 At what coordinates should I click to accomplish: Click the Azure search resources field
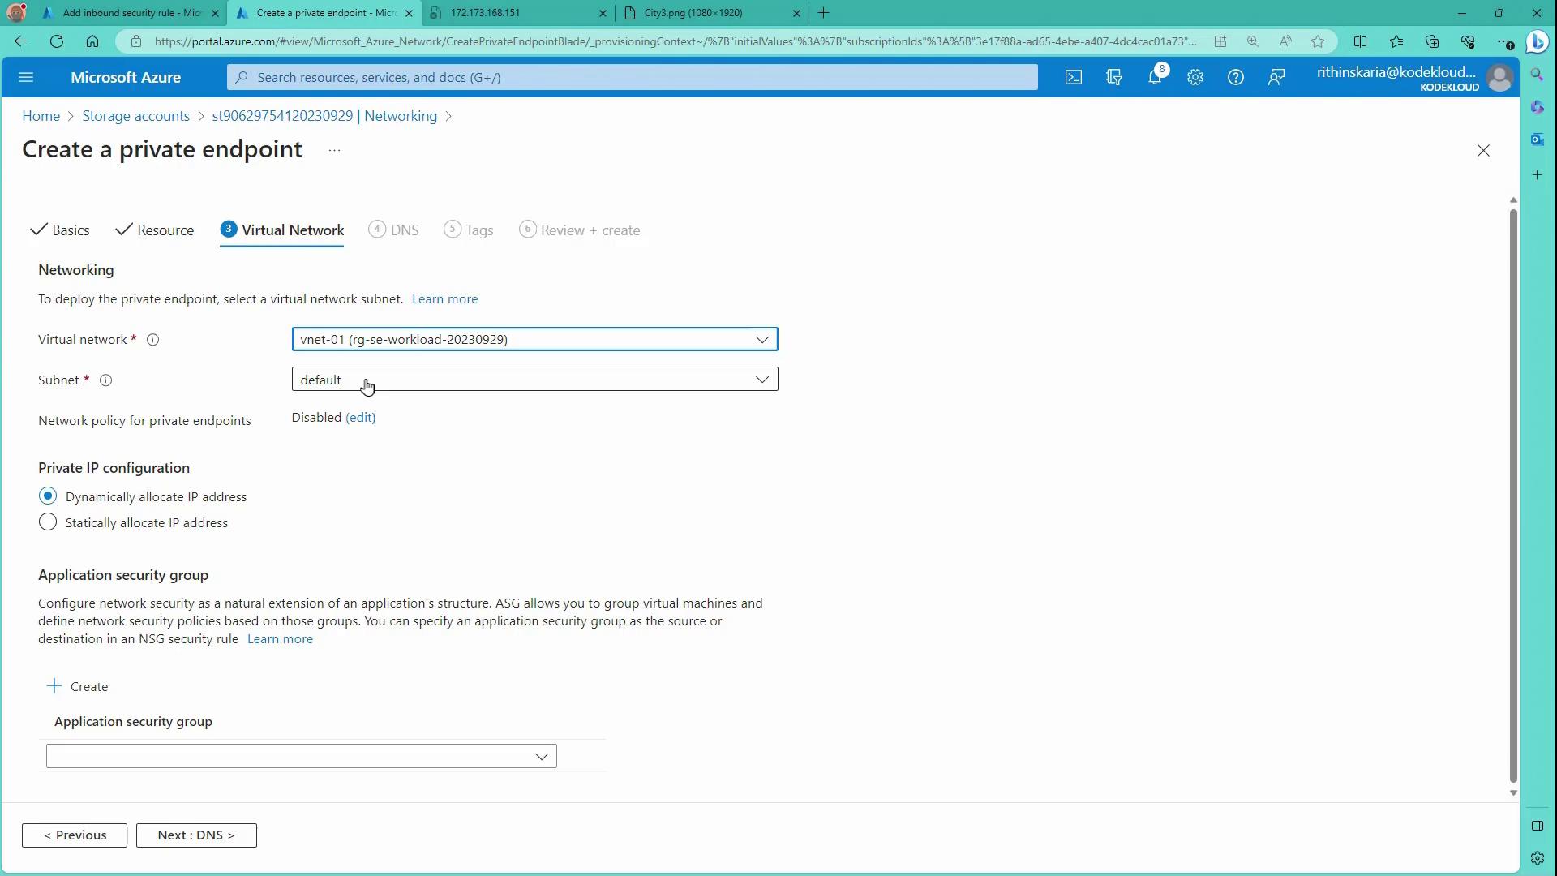pos(633,78)
